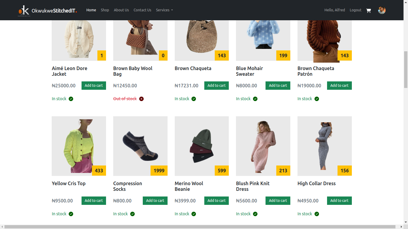Click the in-stock checkmark under Yellow Cris Top
This screenshot has width=408, height=229.
click(x=71, y=214)
